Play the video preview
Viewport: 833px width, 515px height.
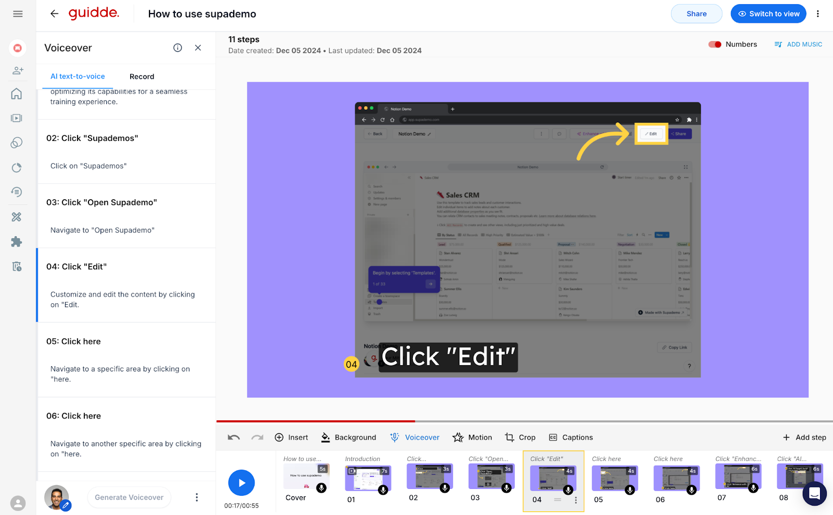point(241,483)
